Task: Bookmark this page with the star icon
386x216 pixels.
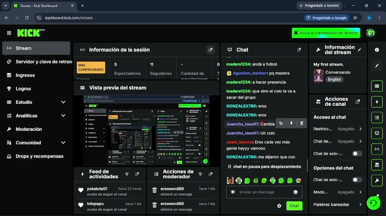Action: click(355, 18)
